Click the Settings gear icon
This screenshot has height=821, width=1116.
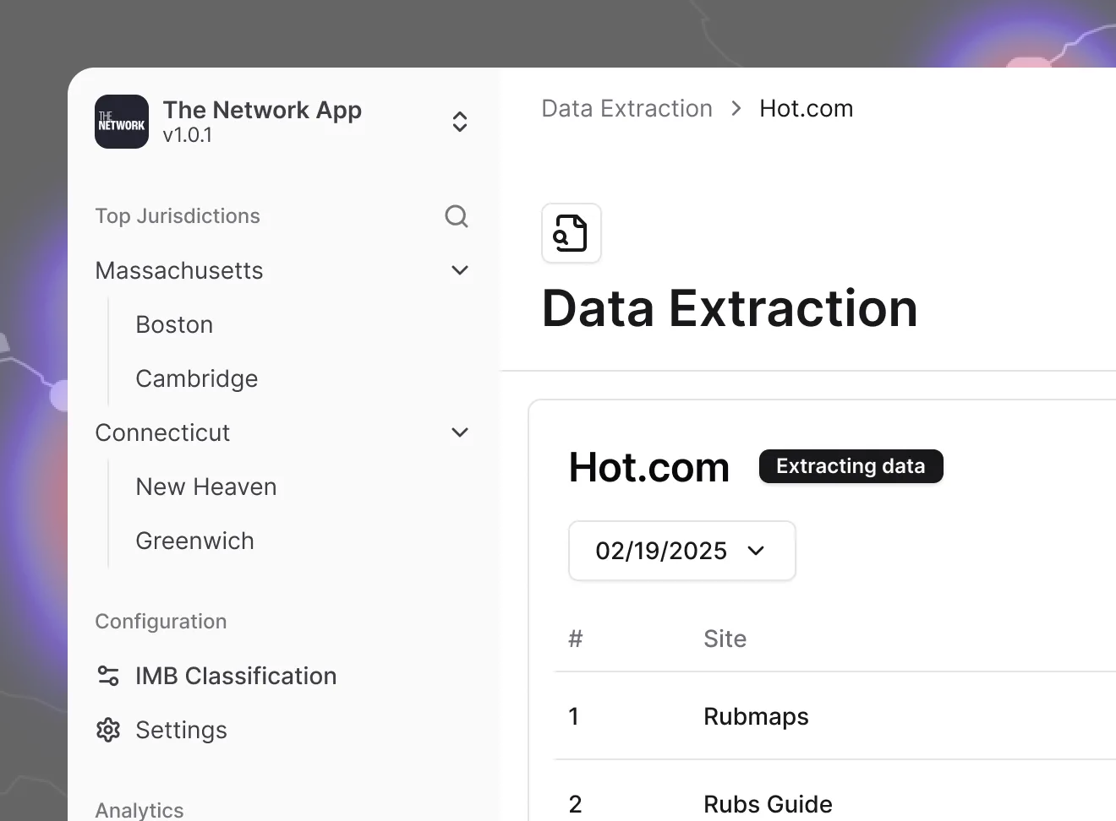click(108, 730)
